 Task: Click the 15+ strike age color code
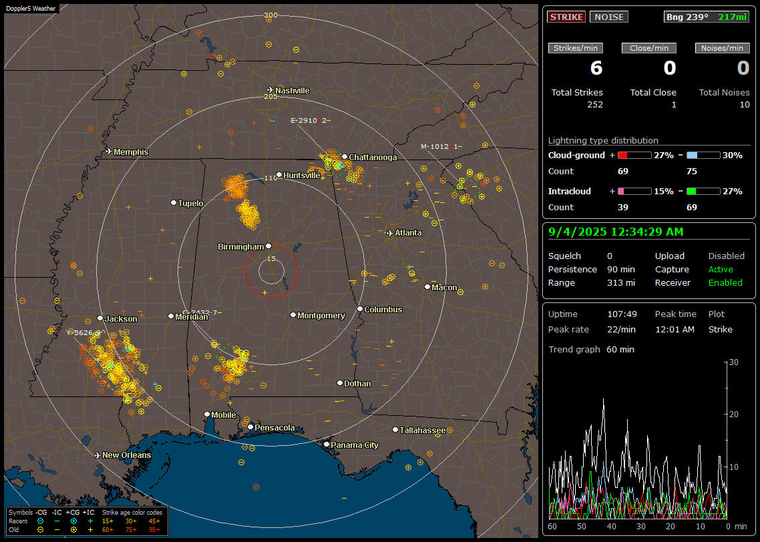[108, 521]
